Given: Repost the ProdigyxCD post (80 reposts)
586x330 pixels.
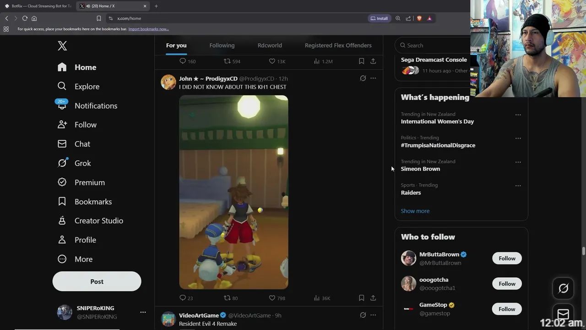Looking at the screenshot, I should pos(230,298).
